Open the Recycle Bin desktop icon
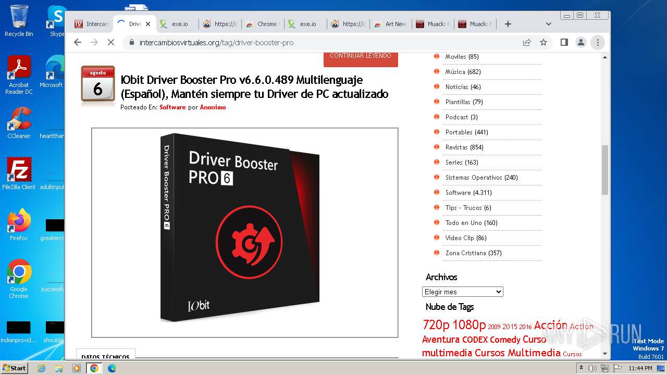Viewport: 667px width, 375px height. point(19,21)
